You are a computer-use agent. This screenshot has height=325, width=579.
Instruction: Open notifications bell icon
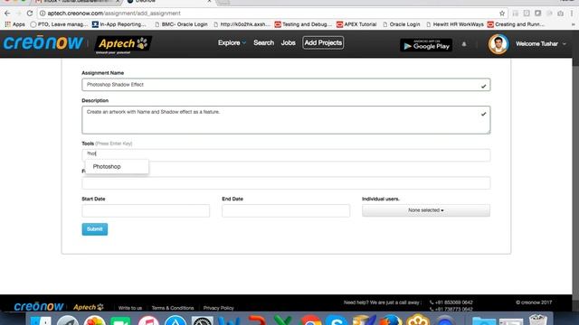[x=464, y=44]
